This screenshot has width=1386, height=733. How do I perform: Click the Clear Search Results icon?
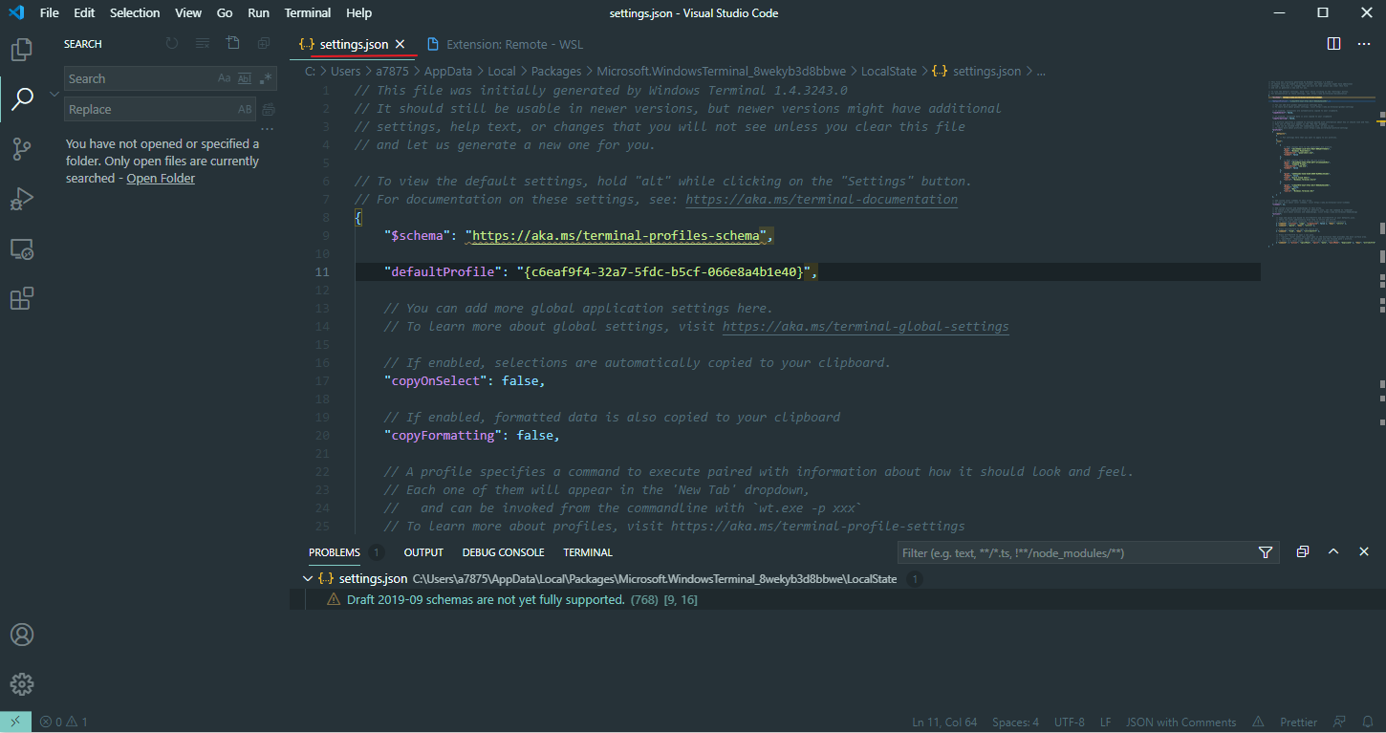point(203,43)
